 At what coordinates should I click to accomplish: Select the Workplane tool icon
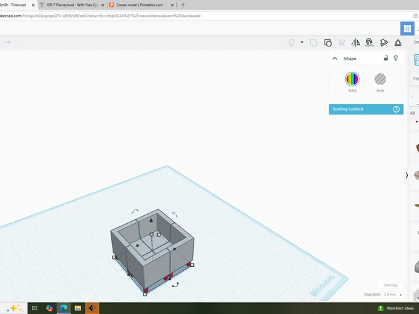tap(384, 43)
